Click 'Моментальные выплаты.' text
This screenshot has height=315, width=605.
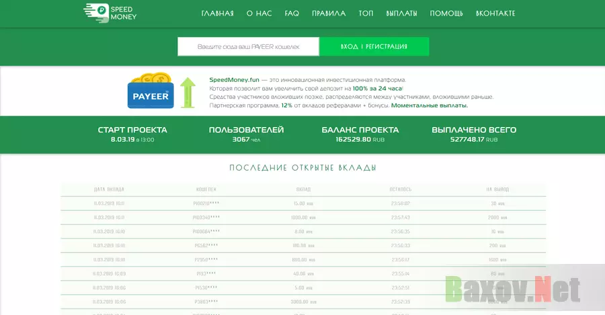tap(430, 105)
